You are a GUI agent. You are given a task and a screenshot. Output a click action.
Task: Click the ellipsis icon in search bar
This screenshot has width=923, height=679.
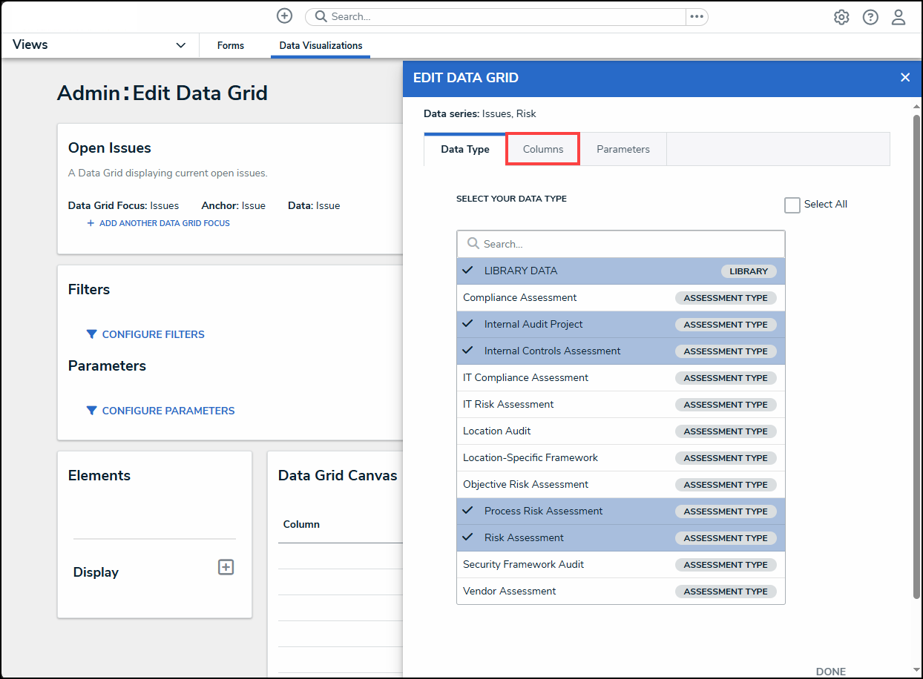coord(696,16)
